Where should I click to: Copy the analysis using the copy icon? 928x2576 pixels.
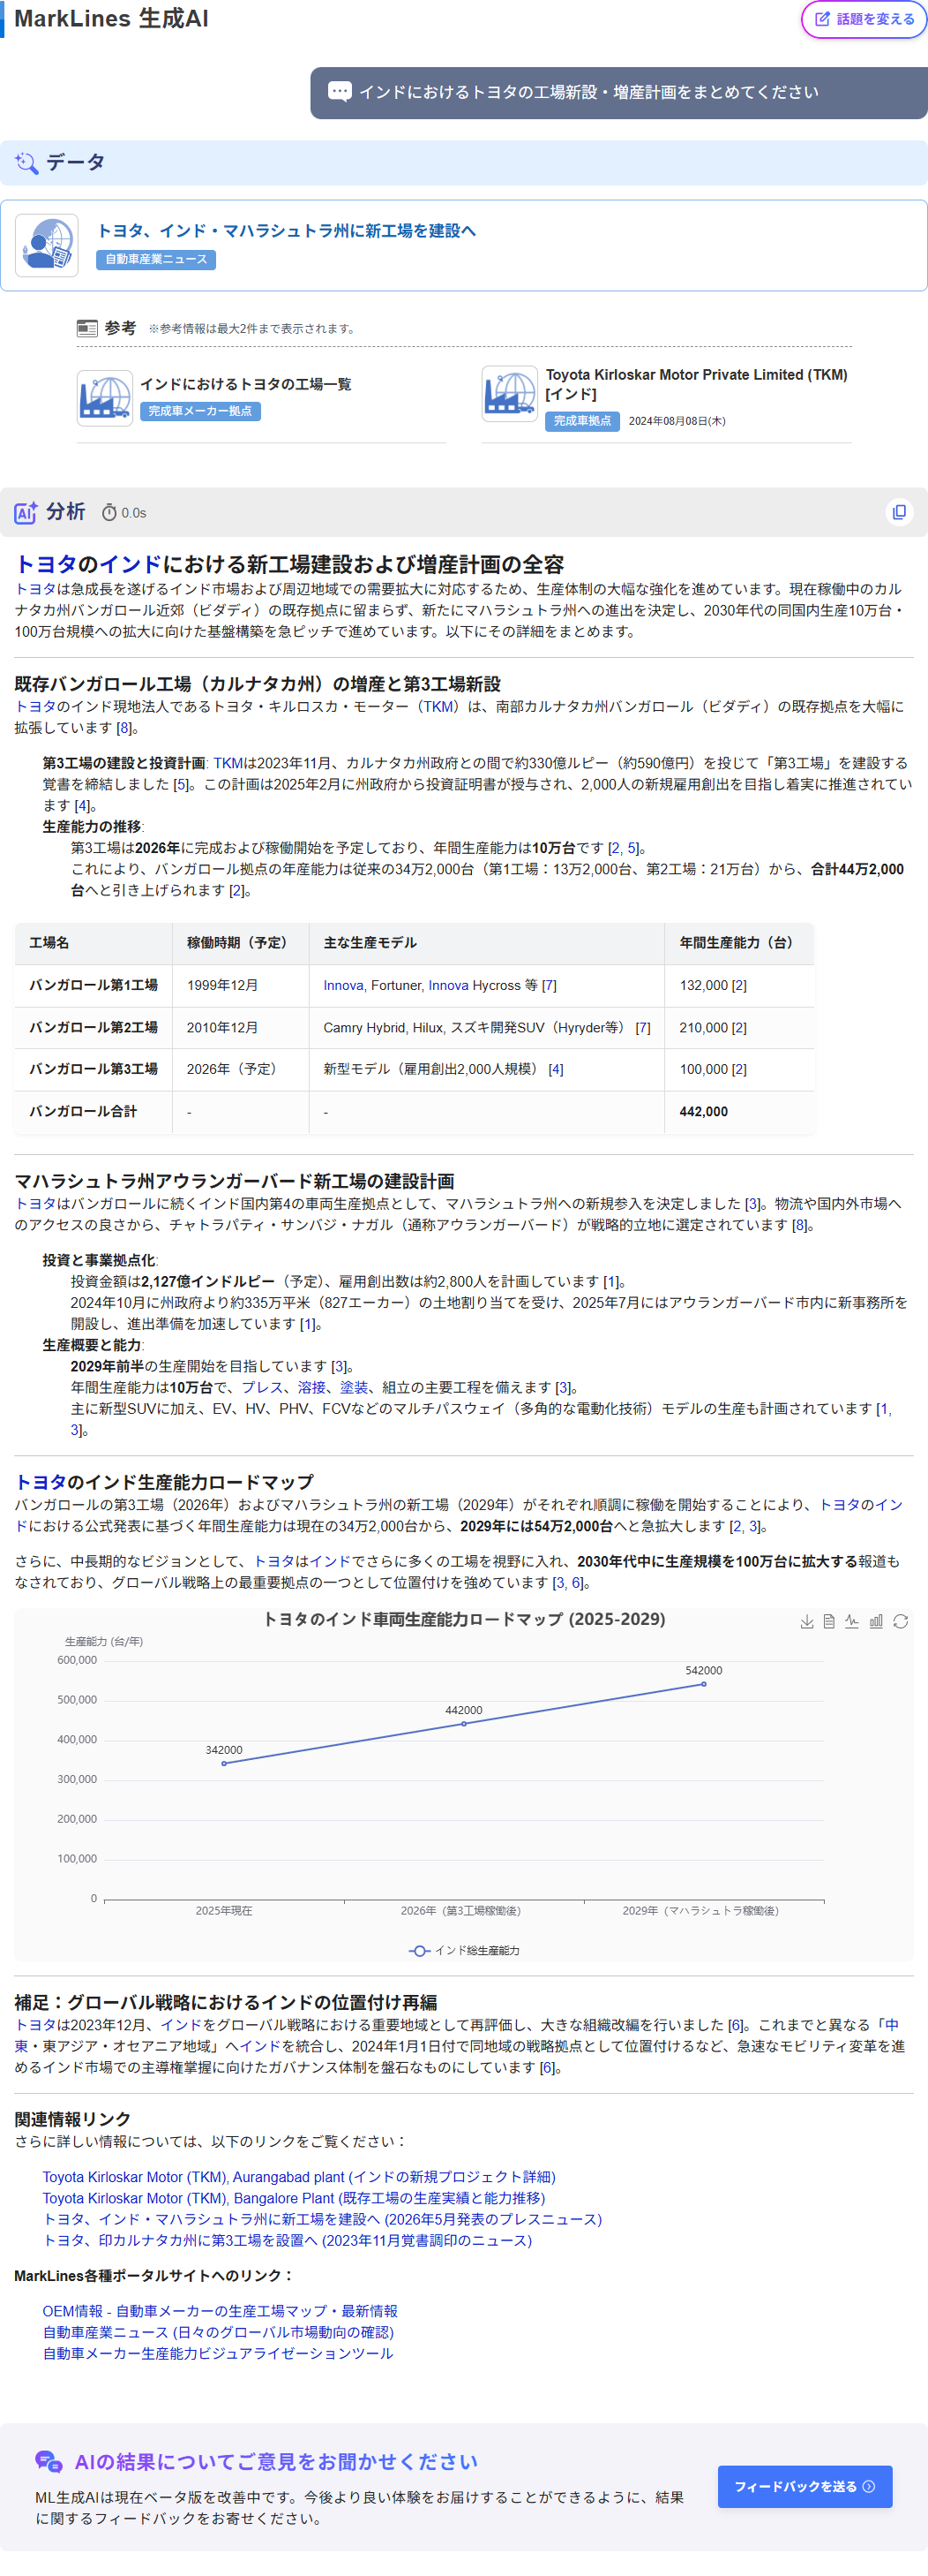coord(899,512)
